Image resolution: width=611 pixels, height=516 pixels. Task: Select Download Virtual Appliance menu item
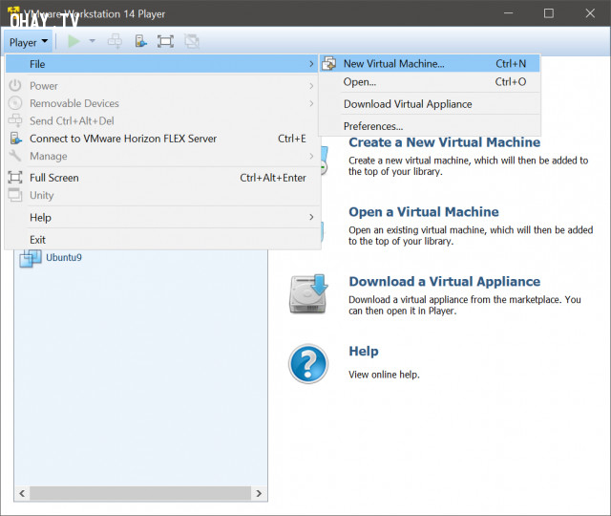tap(430, 104)
